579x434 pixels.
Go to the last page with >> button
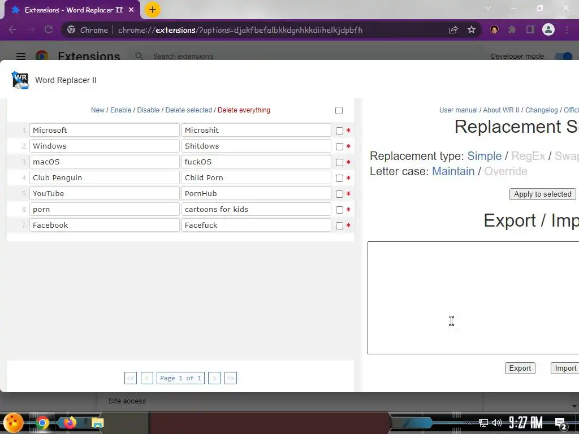click(x=231, y=378)
